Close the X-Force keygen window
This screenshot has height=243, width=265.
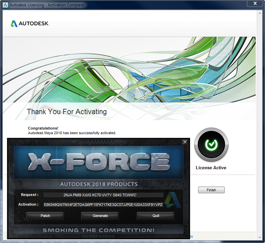click(185, 142)
